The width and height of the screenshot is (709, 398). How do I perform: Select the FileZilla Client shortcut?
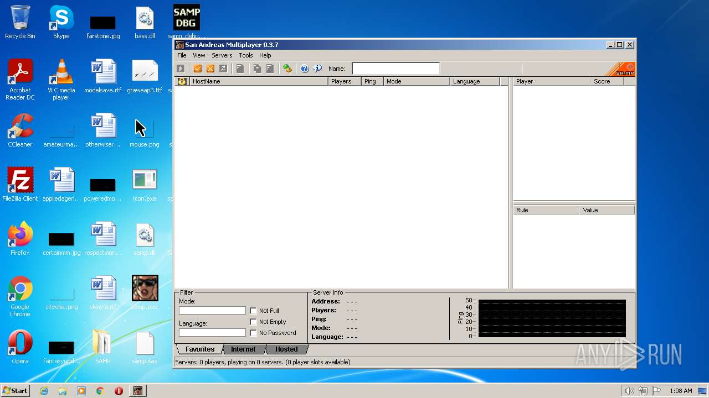20,184
